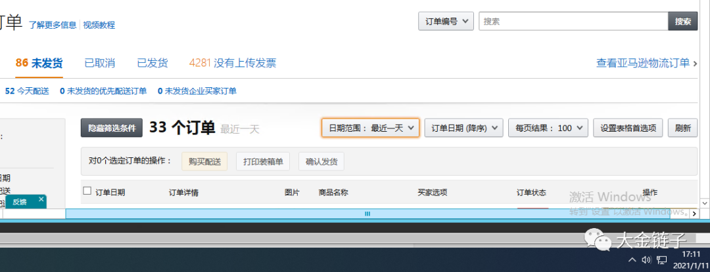The width and height of the screenshot is (710, 272).
Task: Change 每页结果 100 dropdown
Action: pyautogui.click(x=548, y=128)
